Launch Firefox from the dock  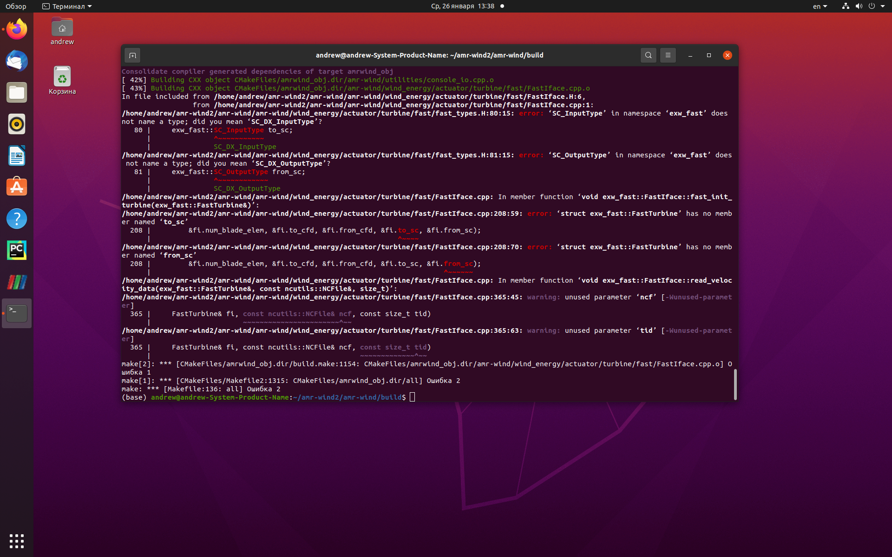point(17,30)
